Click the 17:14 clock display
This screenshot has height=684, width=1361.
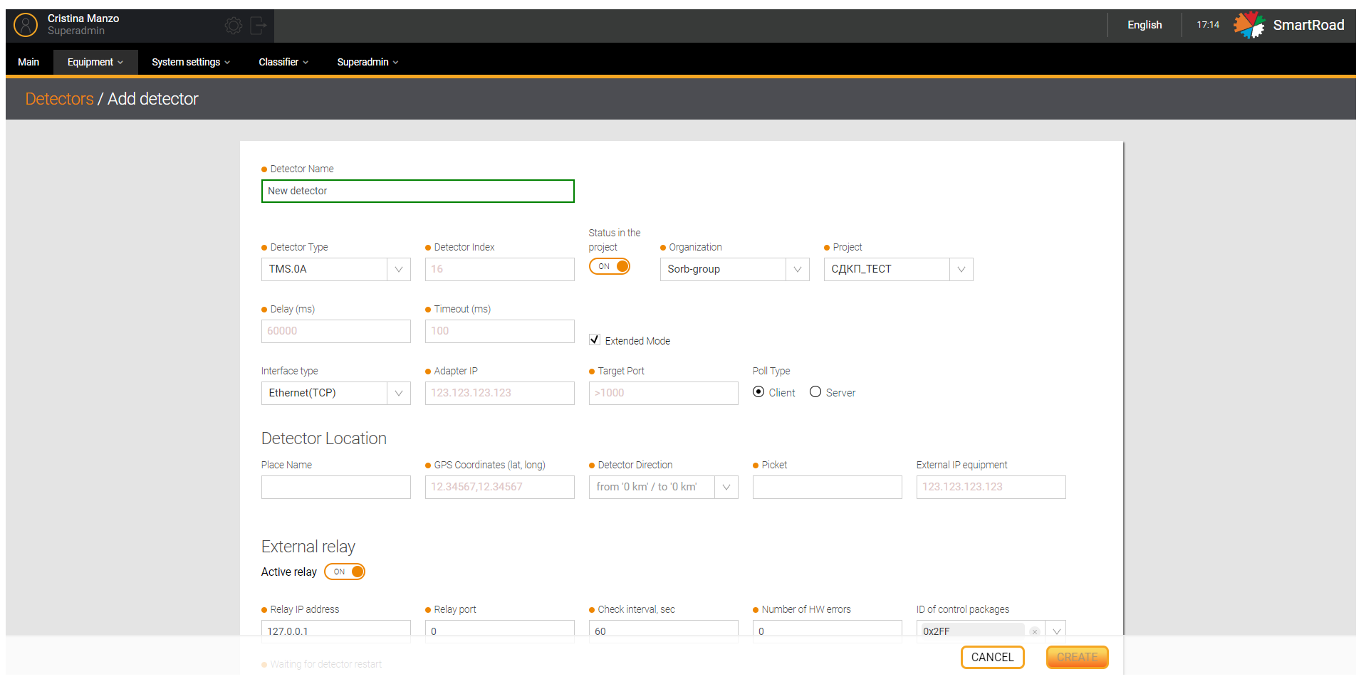pos(1208,25)
